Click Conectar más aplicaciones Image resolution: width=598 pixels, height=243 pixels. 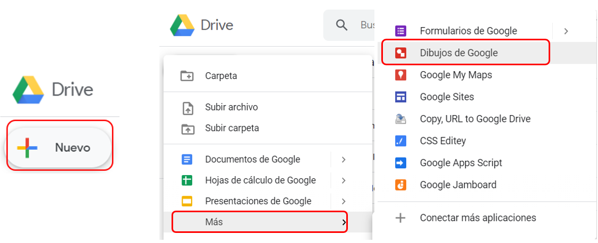tap(477, 218)
